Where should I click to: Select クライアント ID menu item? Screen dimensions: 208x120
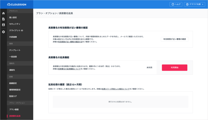point(16,30)
